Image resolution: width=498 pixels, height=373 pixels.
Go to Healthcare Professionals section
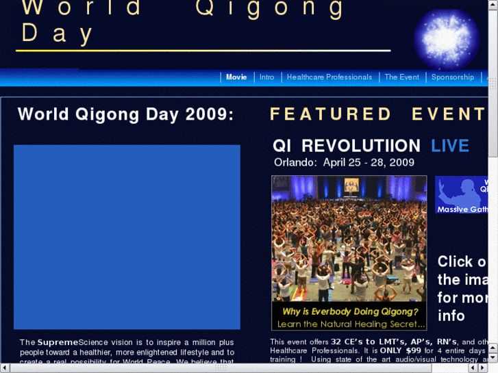click(329, 77)
